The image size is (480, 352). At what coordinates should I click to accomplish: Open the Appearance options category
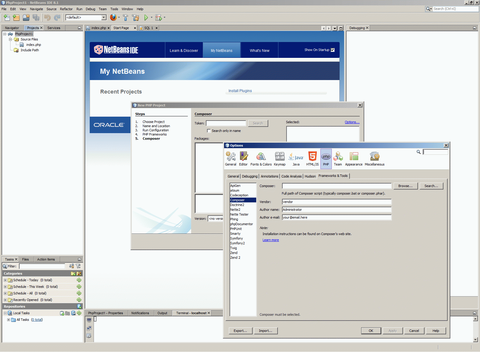click(x=354, y=159)
